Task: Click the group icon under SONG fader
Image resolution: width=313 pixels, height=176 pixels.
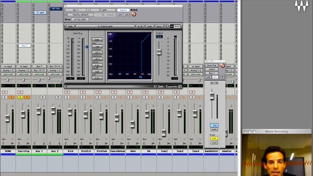Action: pyautogui.click(x=3, y=143)
